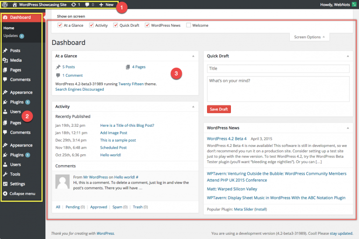This screenshot has width=359, height=239.
Task: Click the Collapse menu arrow icon
Action: coord(5,194)
